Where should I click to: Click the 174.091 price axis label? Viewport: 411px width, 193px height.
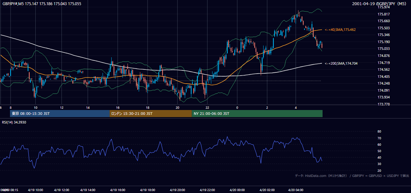pos(383,90)
